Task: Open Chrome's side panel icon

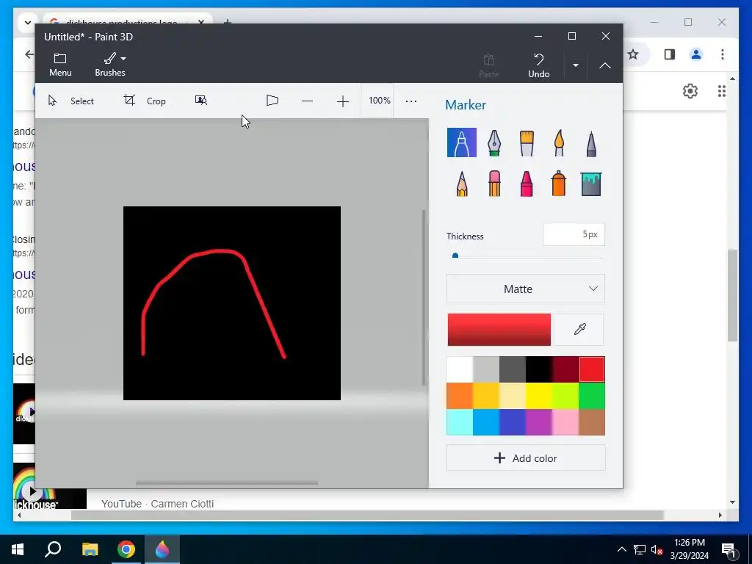Action: coord(670,54)
